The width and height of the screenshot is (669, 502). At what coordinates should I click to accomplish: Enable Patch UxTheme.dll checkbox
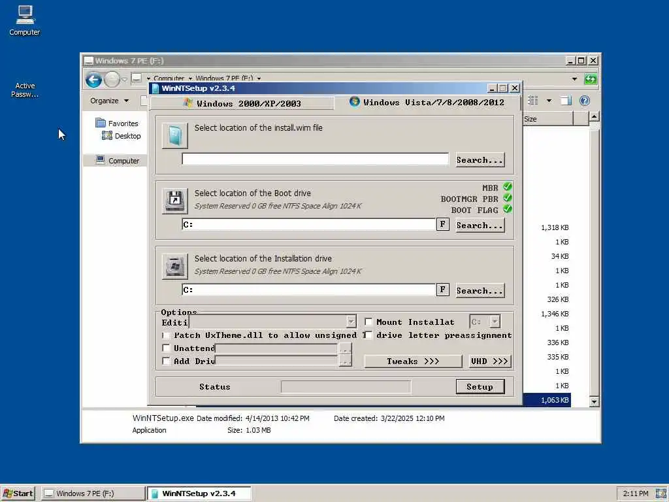[x=166, y=335]
